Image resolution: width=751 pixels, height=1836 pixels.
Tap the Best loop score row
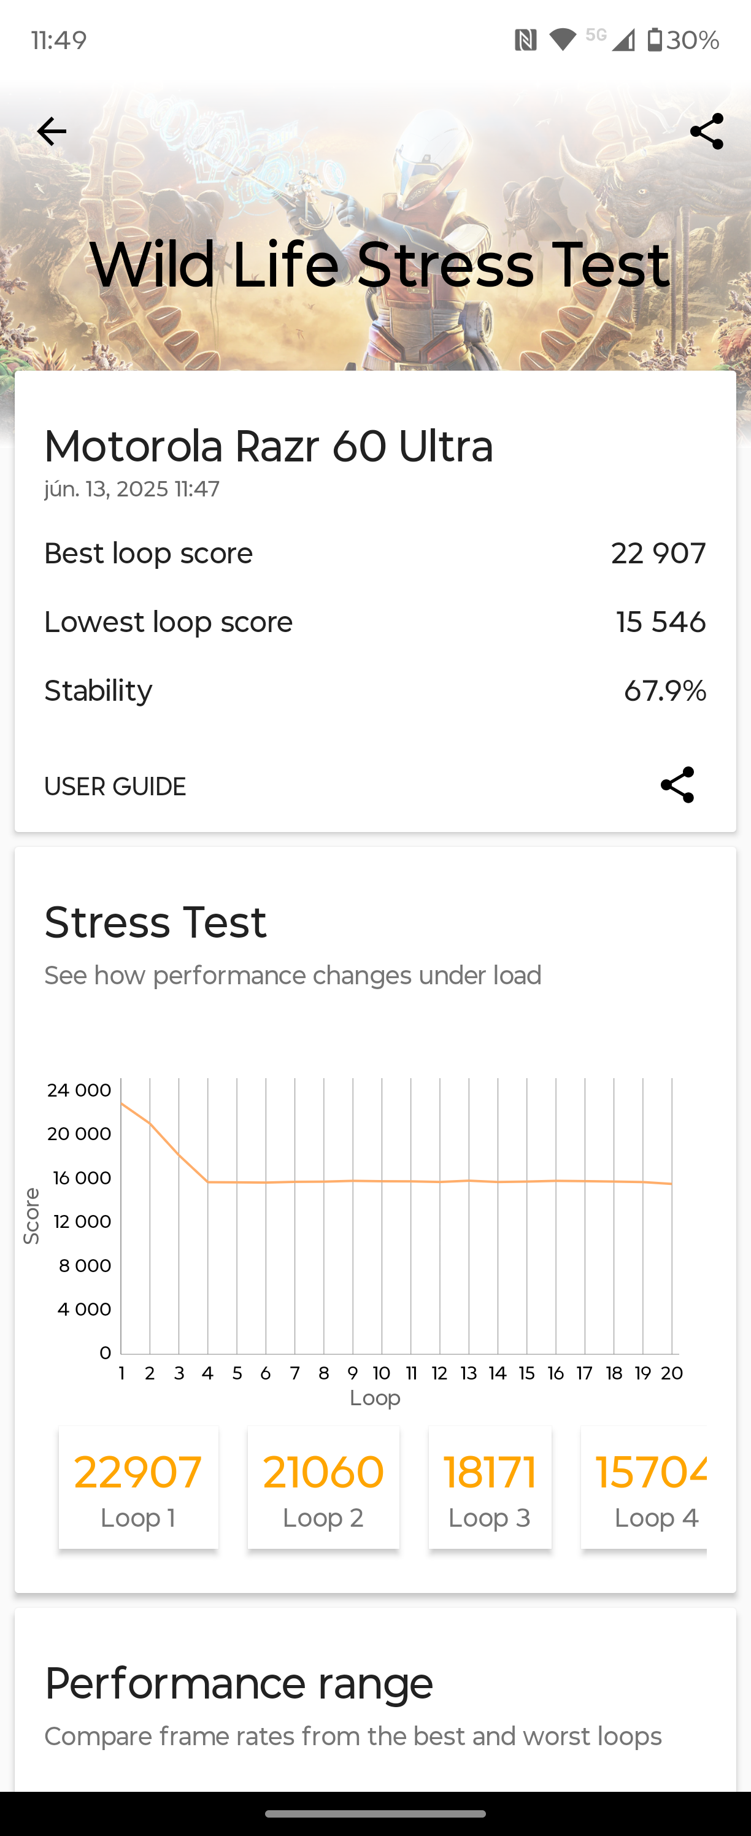(375, 553)
